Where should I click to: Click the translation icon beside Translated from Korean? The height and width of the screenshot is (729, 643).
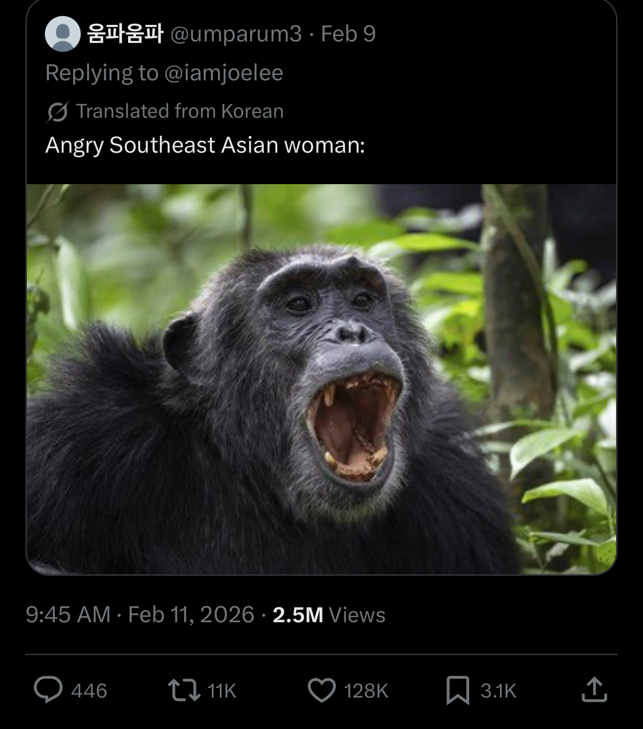click(57, 111)
